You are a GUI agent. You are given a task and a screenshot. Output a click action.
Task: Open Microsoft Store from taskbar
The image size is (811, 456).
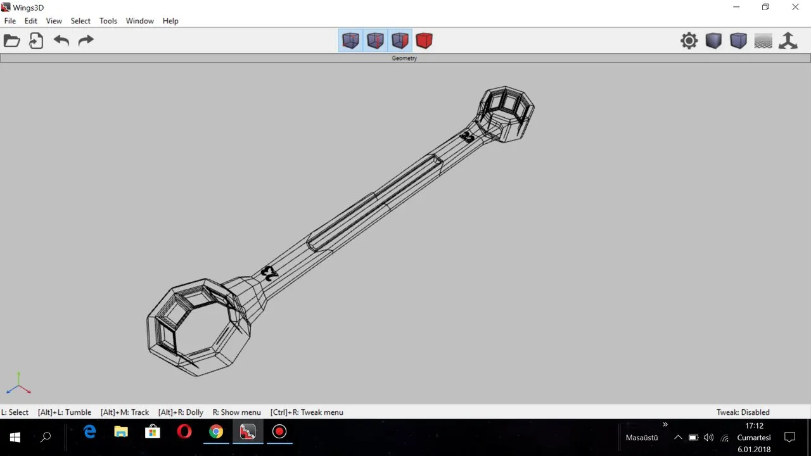[x=153, y=432]
